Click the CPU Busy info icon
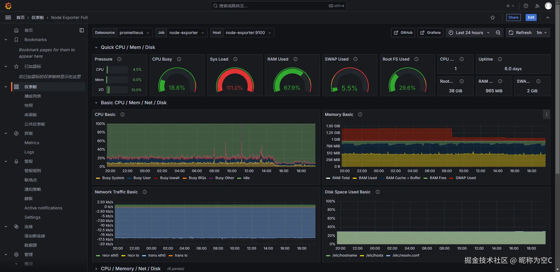The width and height of the screenshot is (560, 272). (x=179, y=59)
